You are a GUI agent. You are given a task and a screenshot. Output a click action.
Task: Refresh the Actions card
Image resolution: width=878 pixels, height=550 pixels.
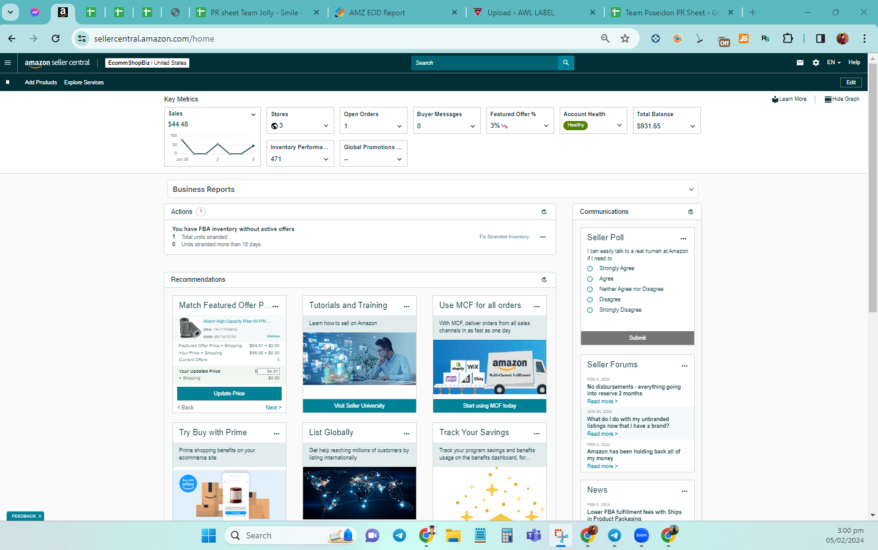click(544, 212)
